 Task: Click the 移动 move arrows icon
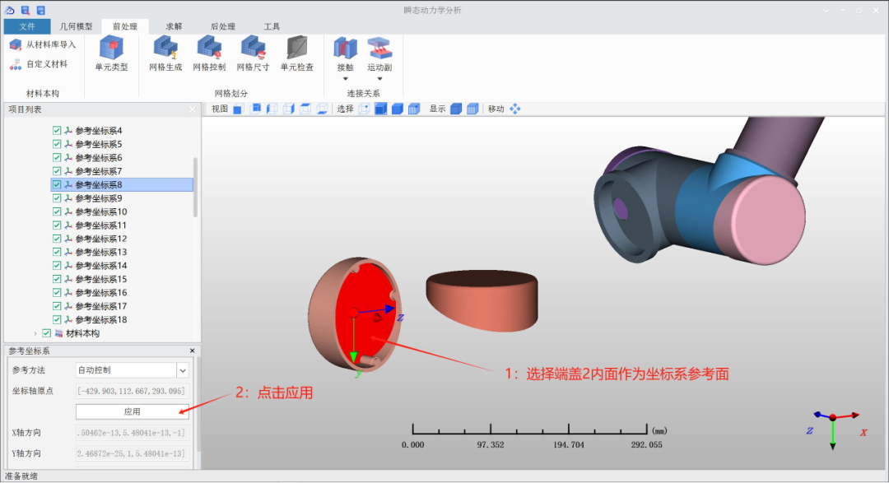click(x=514, y=109)
